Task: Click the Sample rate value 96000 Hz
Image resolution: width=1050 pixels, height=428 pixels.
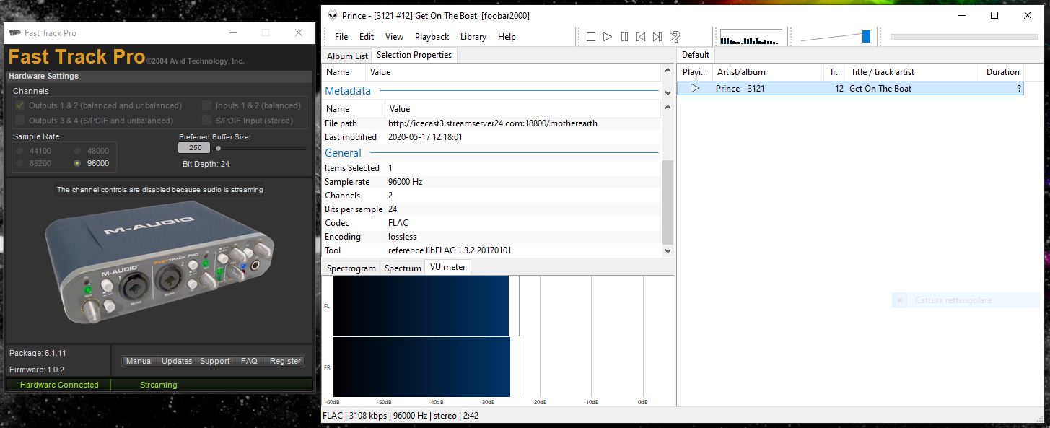Action: (405, 182)
